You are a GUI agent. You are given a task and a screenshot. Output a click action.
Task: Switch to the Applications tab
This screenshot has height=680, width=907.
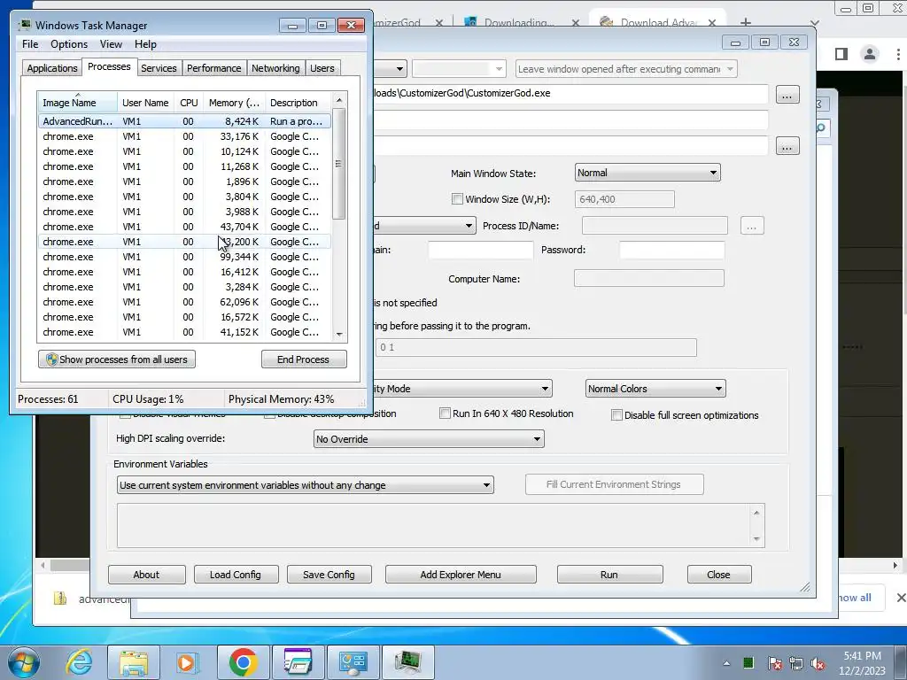[52, 68]
